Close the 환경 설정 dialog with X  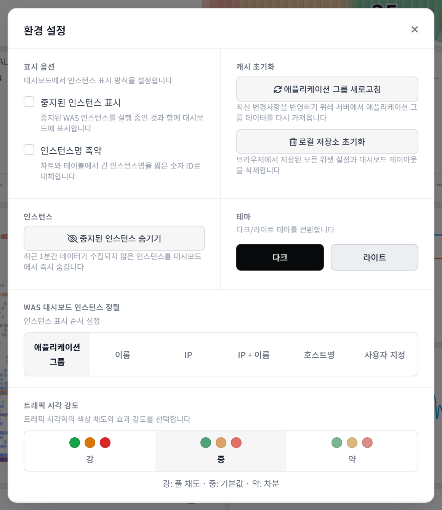point(415,29)
